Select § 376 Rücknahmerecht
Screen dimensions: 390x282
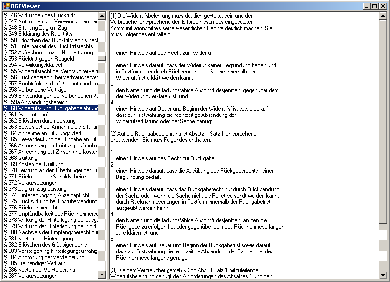pos(51,208)
